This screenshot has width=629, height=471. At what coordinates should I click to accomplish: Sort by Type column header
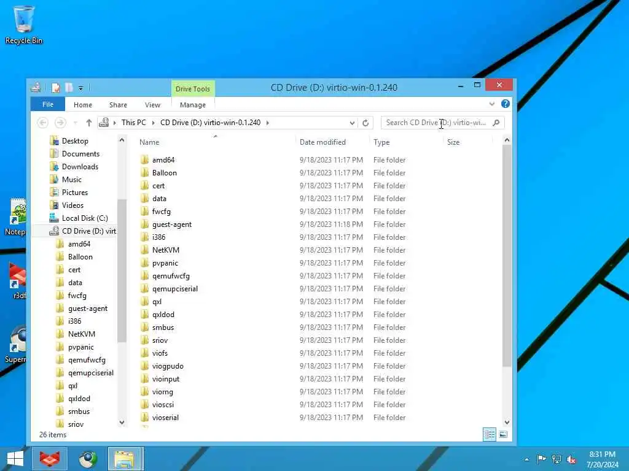click(381, 142)
